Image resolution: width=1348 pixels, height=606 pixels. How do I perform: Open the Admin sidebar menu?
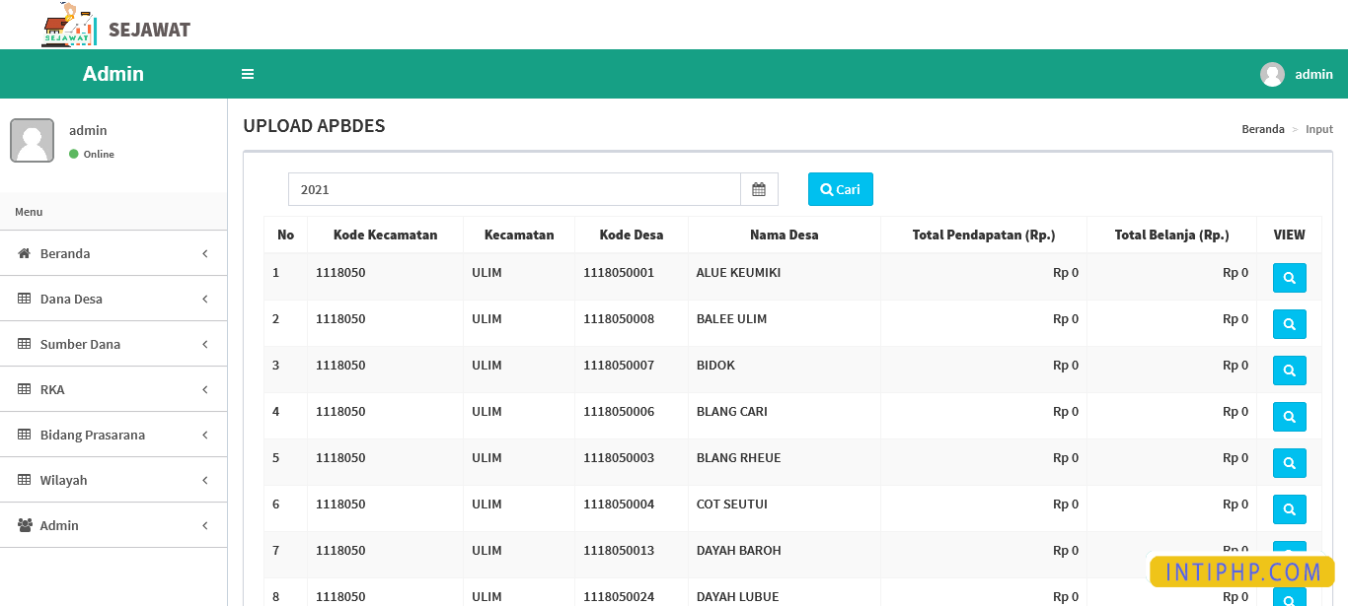(x=113, y=525)
